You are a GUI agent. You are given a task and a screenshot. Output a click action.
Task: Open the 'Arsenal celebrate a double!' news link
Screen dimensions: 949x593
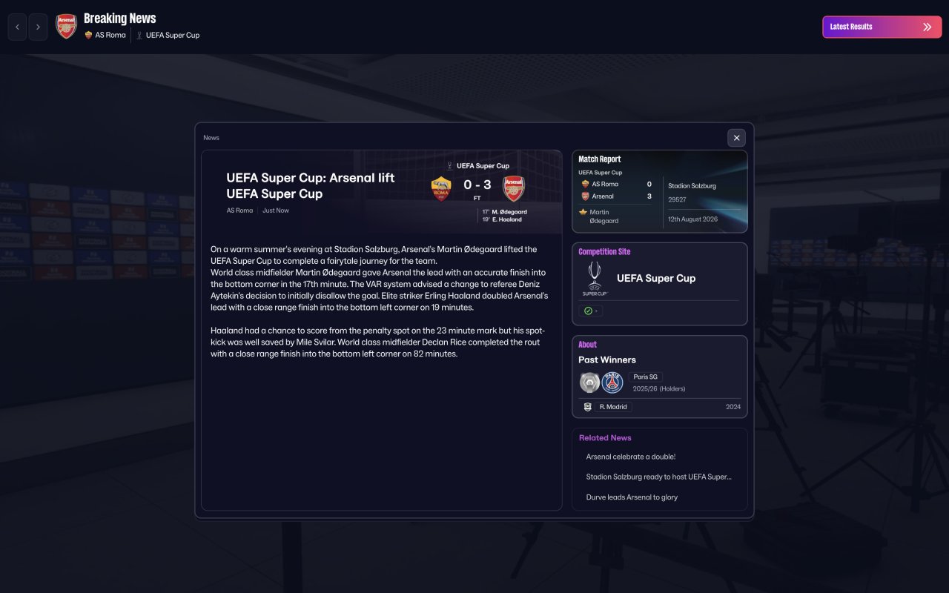coord(630,457)
